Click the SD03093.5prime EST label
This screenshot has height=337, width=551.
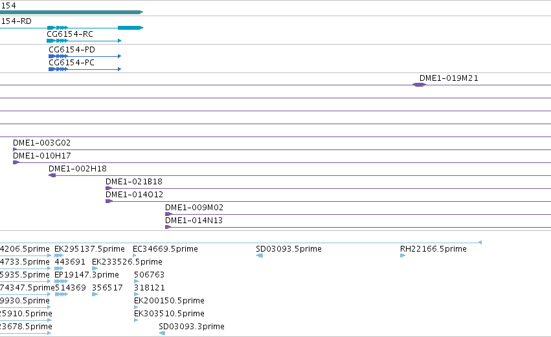pyautogui.click(x=289, y=249)
